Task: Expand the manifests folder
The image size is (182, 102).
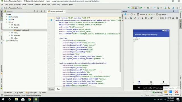Action: [7, 17]
